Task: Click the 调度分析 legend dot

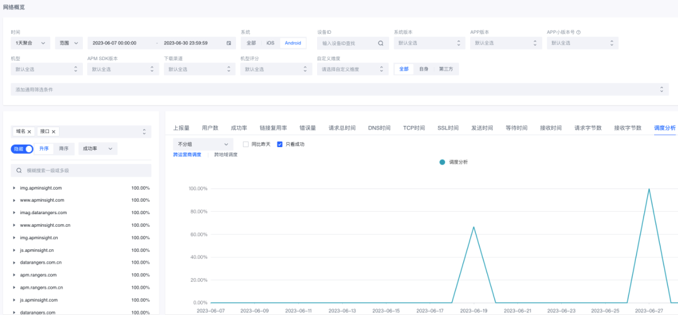Action: 442,162
